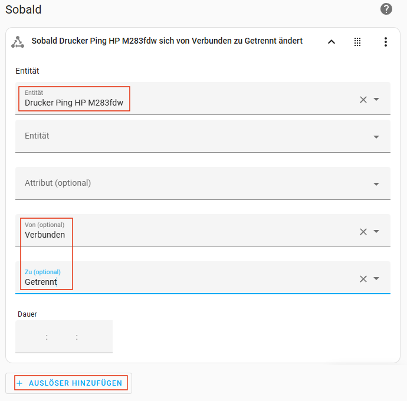Clear the Drucker Ping HP M283fdw entity
This screenshot has width=407, height=401.
pos(363,100)
